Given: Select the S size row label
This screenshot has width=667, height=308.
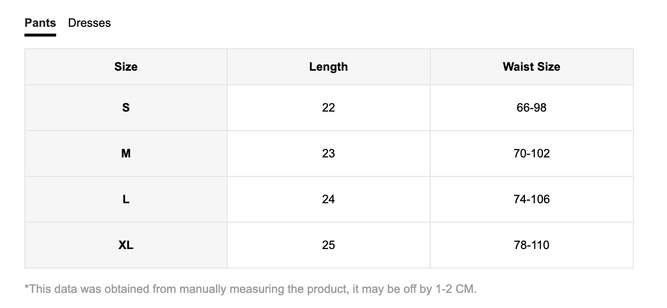Looking at the screenshot, I should tap(126, 108).
